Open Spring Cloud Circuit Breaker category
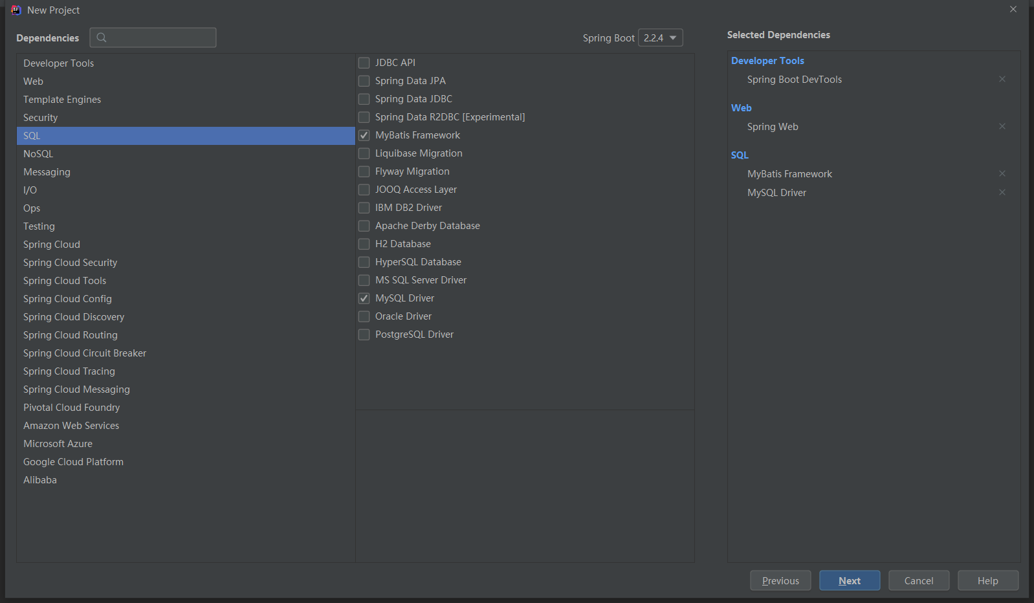The image size is (1034, 603). pyautogui.click(x=186, y=353)
